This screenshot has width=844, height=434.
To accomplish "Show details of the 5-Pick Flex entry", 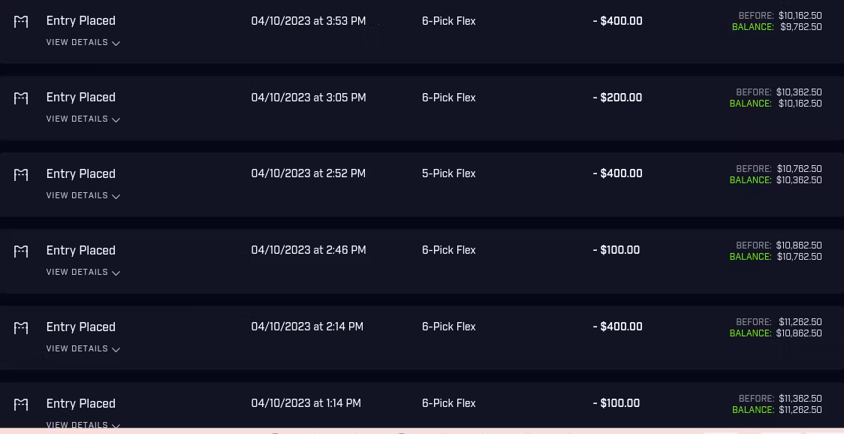I will tap(83, 196).
